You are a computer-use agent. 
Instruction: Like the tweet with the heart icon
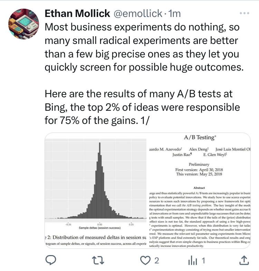coord(145,260)
